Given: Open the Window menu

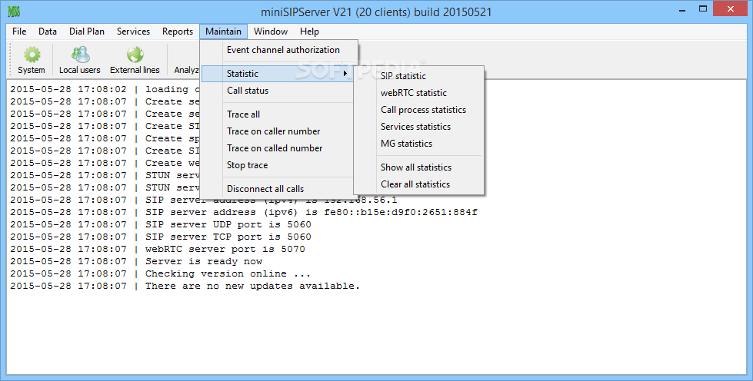Looking at the screenshot, I should coord(271,31).
